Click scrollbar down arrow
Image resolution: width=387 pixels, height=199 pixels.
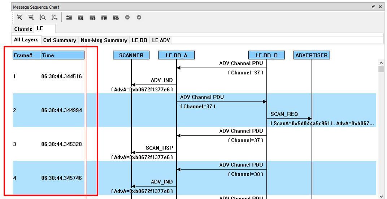[381, 196]
